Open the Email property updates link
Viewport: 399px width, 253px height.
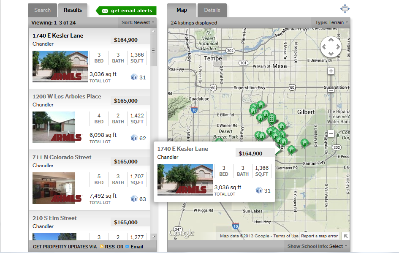click(137, 247)
